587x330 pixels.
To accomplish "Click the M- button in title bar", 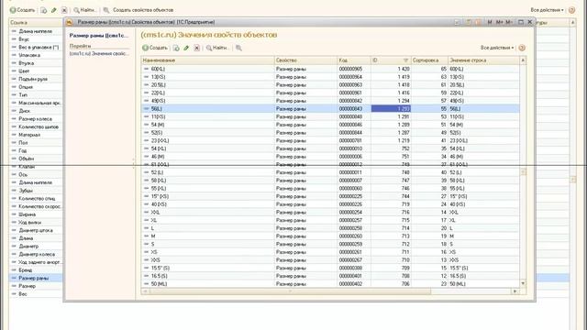I will (509, 22).
